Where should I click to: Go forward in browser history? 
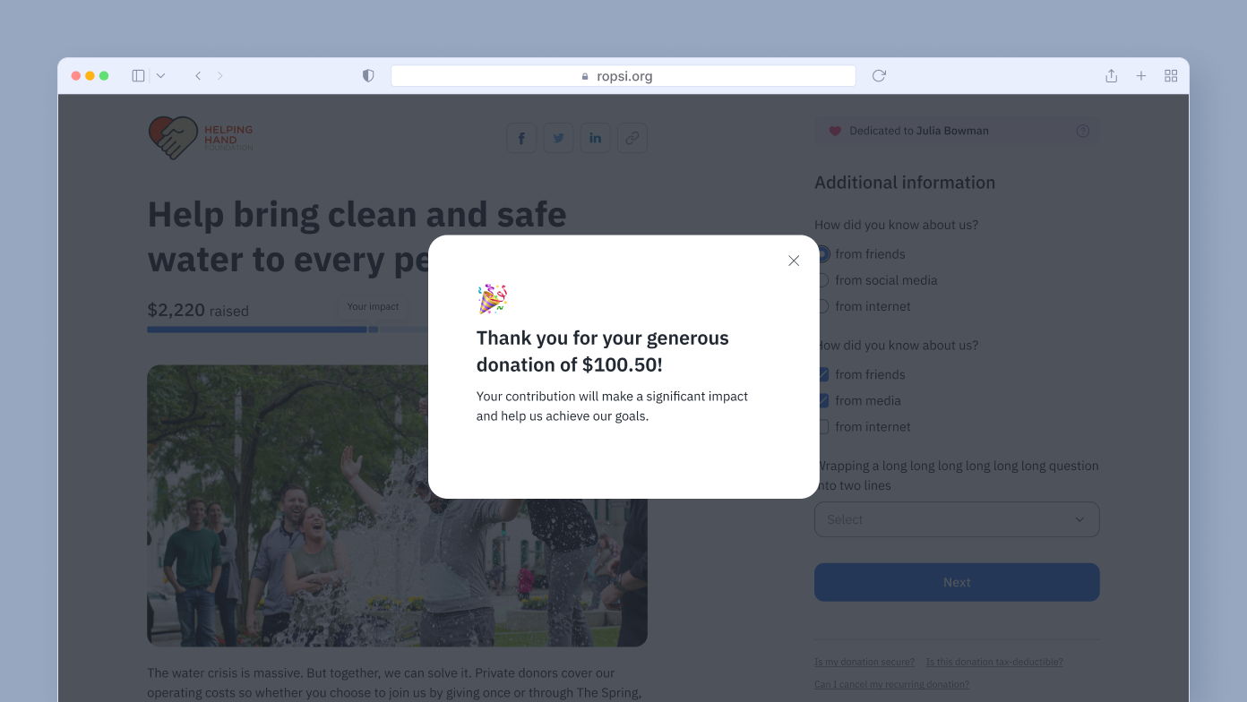coord(220,76)
